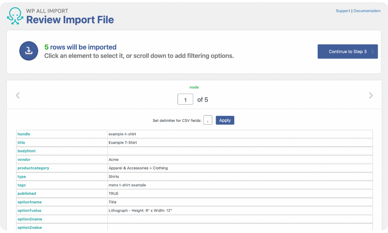Select the tags element
Viewport: 388px width, 233px height.
tap(21, 185)
